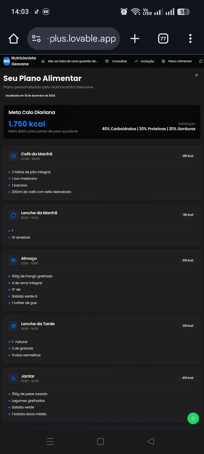Click the Lanche da Manhã apple icon
This screenshot has width=204, height=454.
(14, 215)
